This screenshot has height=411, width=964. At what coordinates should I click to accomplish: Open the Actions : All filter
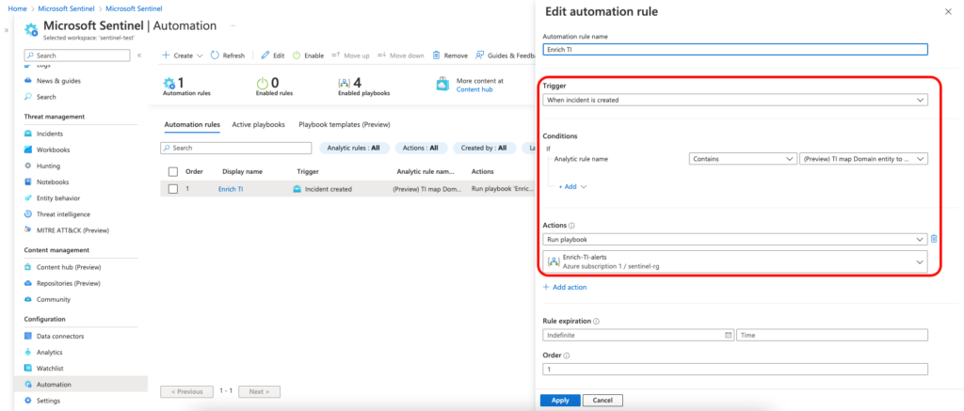420,148
